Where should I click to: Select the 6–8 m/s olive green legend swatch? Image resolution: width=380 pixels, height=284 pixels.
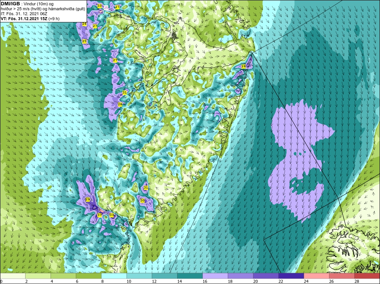[x=89, y=276]
